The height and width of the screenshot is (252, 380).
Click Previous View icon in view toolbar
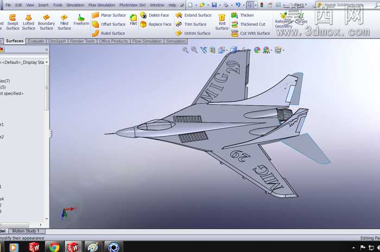[x=204, y=50]
